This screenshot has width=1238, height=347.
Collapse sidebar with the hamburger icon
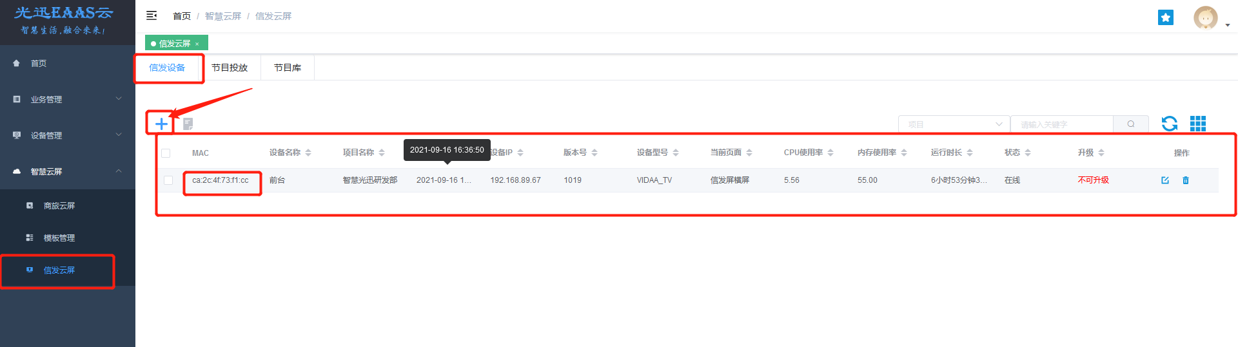(152, 15)
